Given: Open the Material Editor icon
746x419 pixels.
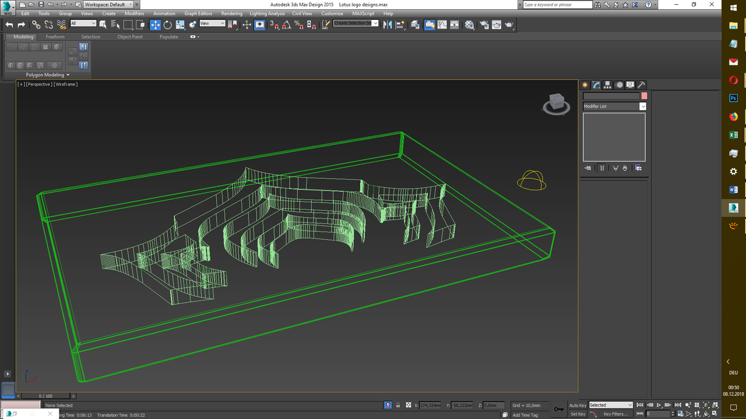Looking at the screenshot, I should 470,24.
